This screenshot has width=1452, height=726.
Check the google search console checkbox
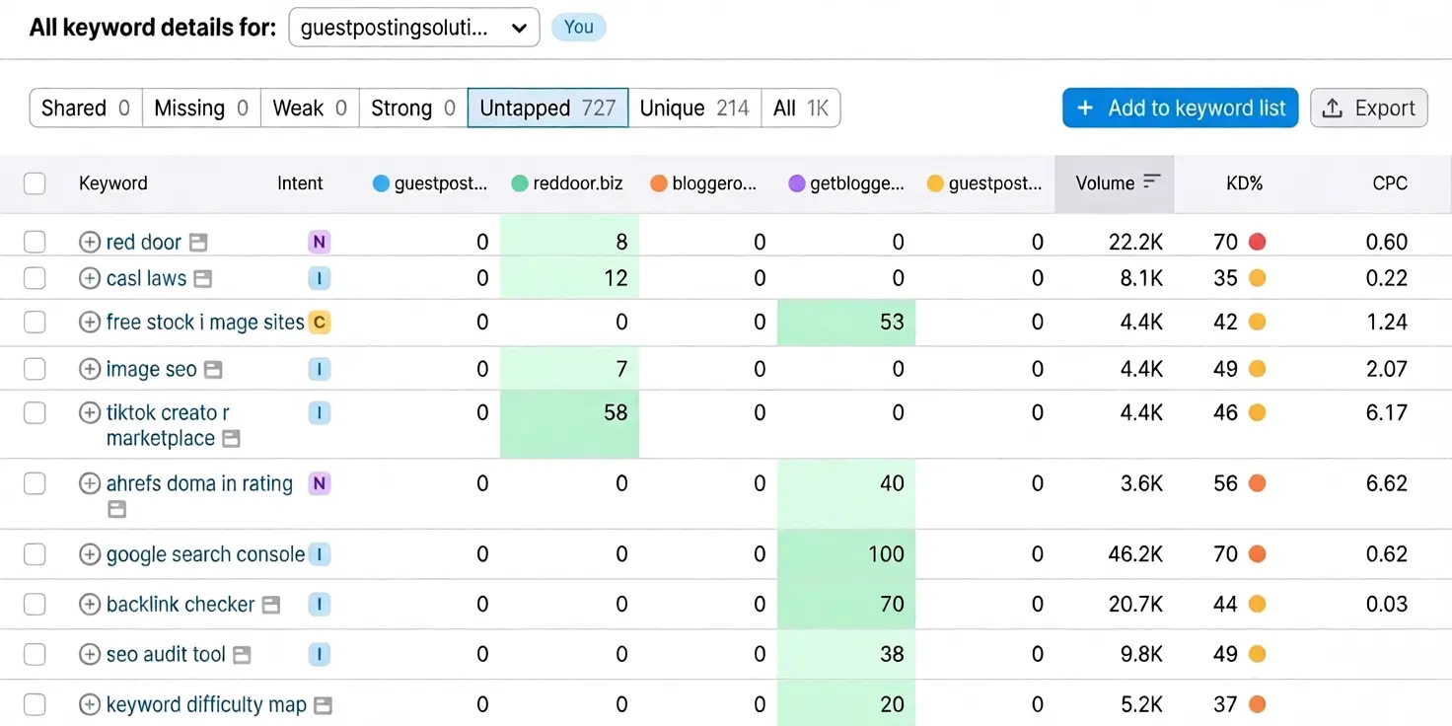coord(35,554)
